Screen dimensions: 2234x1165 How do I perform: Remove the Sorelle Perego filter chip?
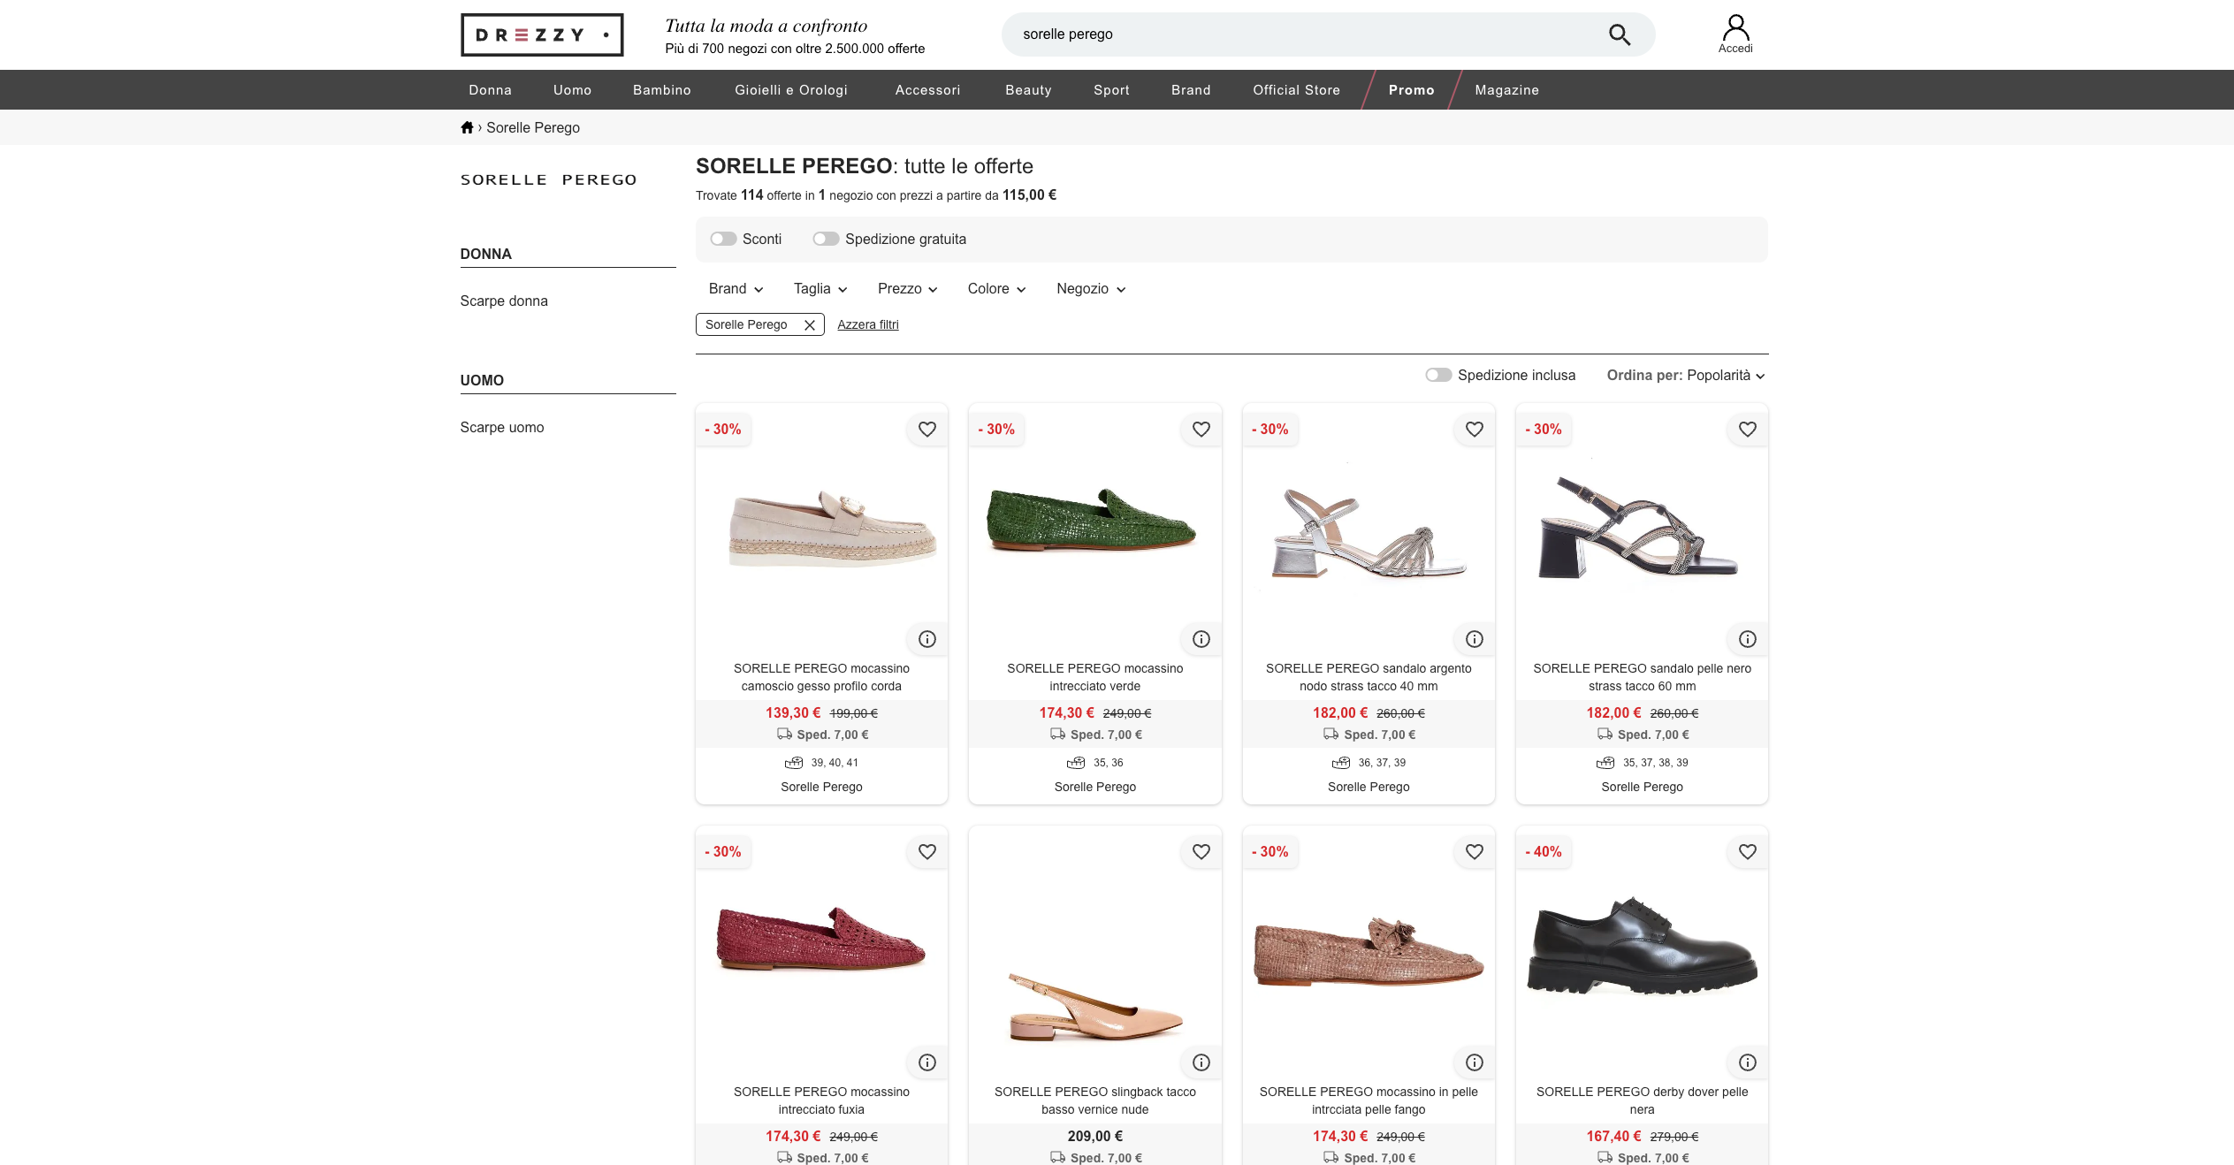pyautogui.click(x=809, y=325)
